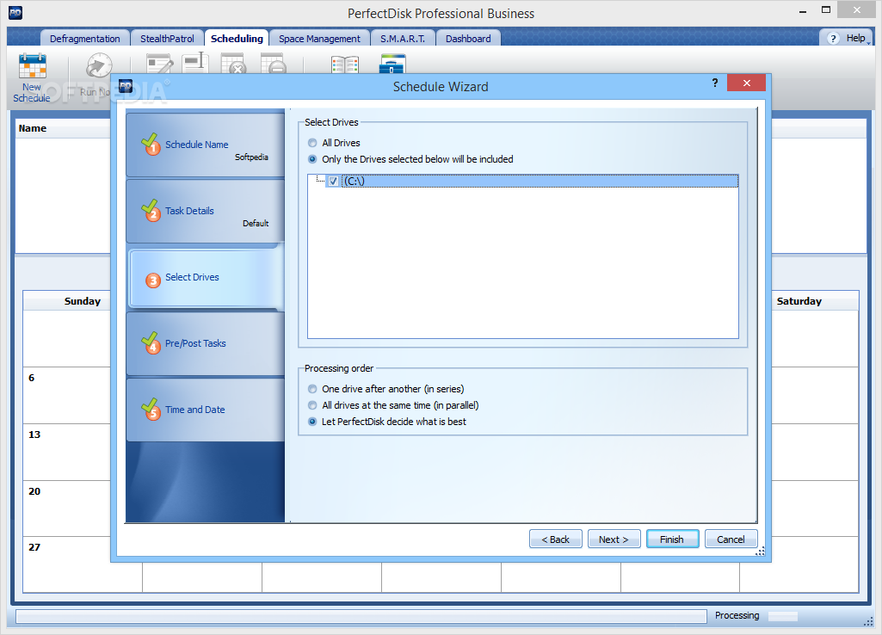Jump to step 4 Pre/Post Tasks
Screen dimensions: 882x635
(x=206, y=343)
